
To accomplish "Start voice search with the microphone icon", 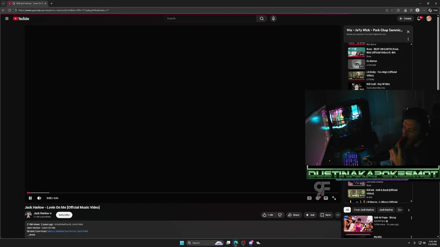I will [x=273, y=19].
